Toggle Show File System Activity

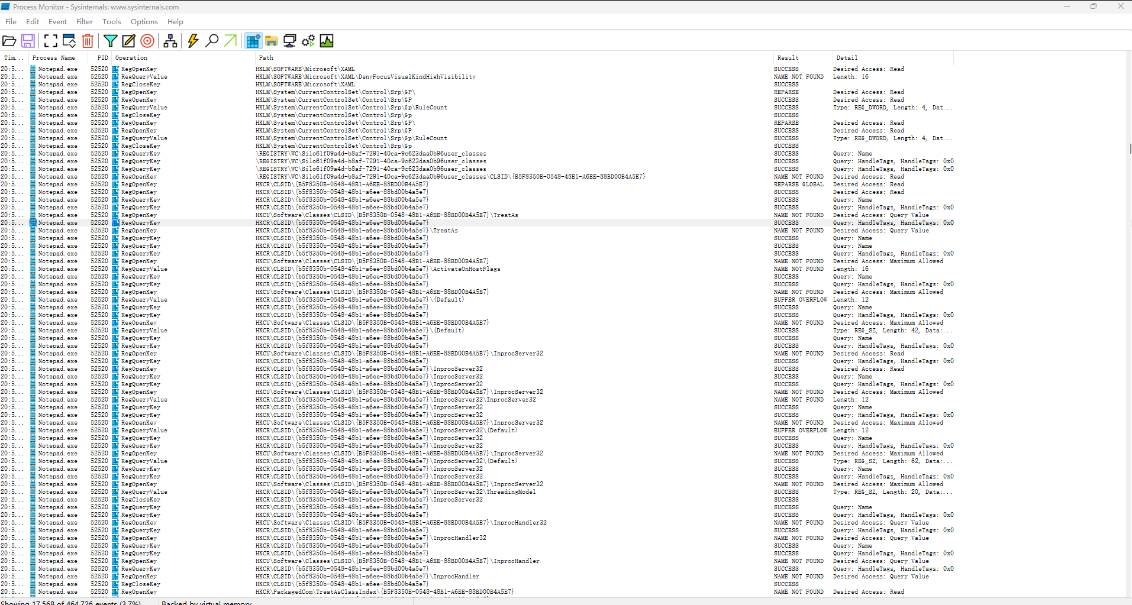coord(272,41)
